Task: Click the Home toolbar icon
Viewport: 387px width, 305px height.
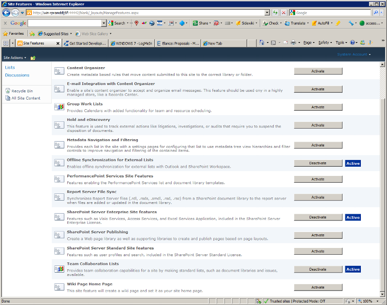Action: pyautogui.click(x=262, y=43)
